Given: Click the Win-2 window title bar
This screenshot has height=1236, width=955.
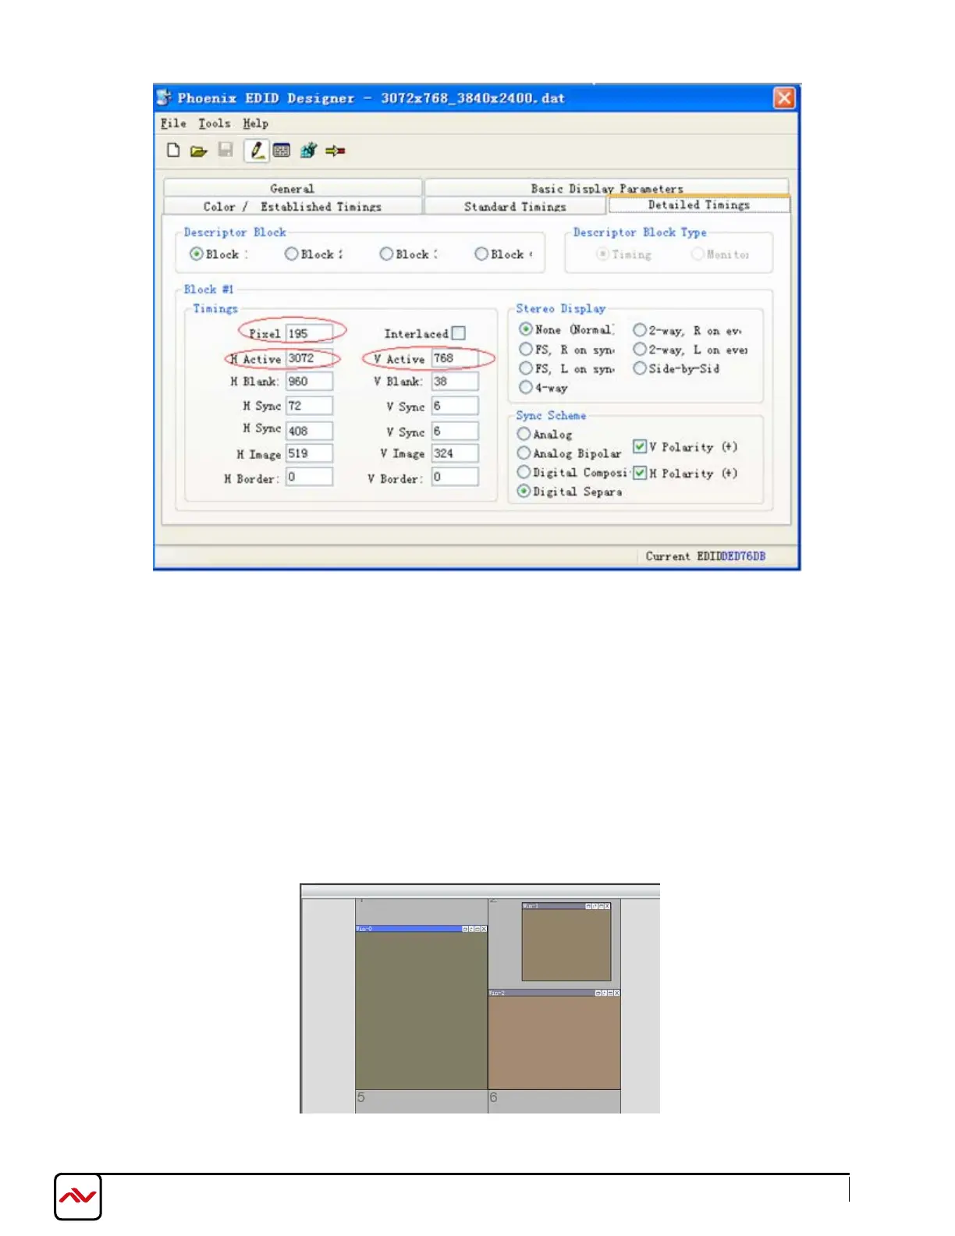Looking at the screenshot, I should point(538,993).
